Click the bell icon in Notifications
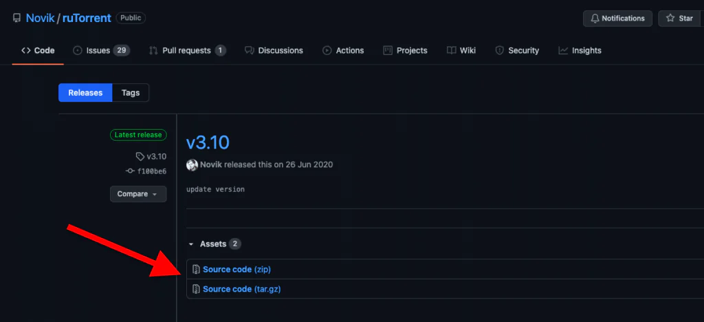The image size is (704, 322). [595, 19]
